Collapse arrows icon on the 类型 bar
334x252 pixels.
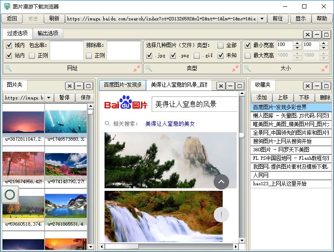click(x=235, y=68)
